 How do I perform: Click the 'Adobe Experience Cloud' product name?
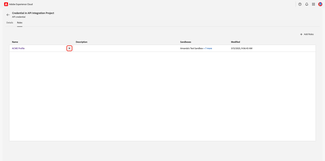[x=21, y=4]
